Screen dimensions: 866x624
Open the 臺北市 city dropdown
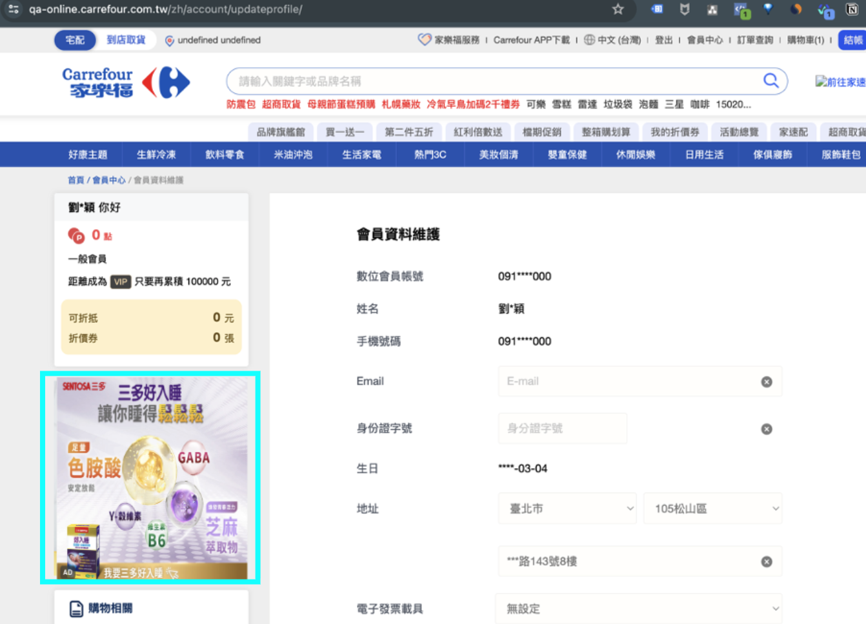(567, 509)
